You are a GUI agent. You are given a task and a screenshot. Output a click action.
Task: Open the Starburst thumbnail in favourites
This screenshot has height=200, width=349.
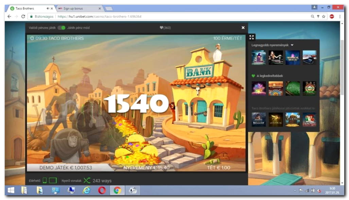pyautogui.click(x=259, y=88)
